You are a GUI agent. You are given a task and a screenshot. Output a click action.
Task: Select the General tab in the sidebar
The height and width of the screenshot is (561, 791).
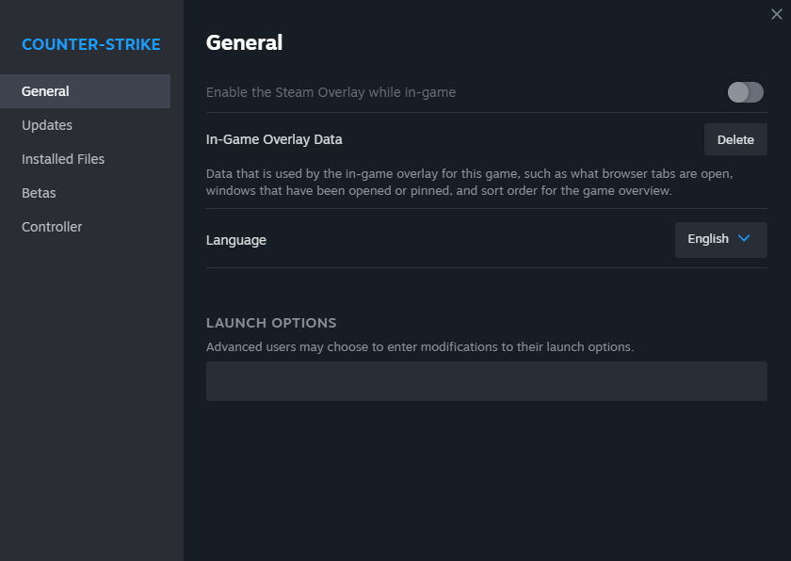coord(45,91)
